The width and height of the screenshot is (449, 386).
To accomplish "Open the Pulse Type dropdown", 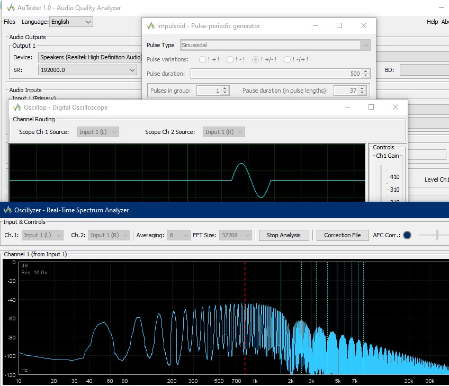I will click(x=275, y=45).
